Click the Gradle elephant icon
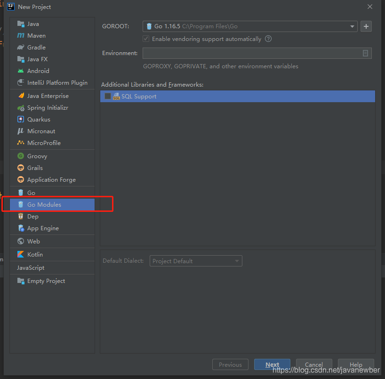 click(x=21, y=48)
